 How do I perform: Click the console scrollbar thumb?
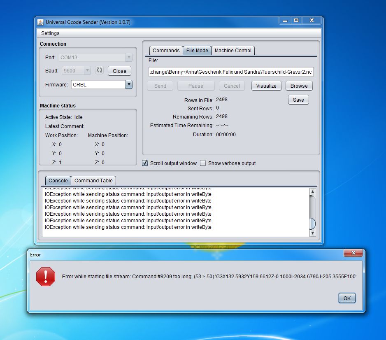312,224
